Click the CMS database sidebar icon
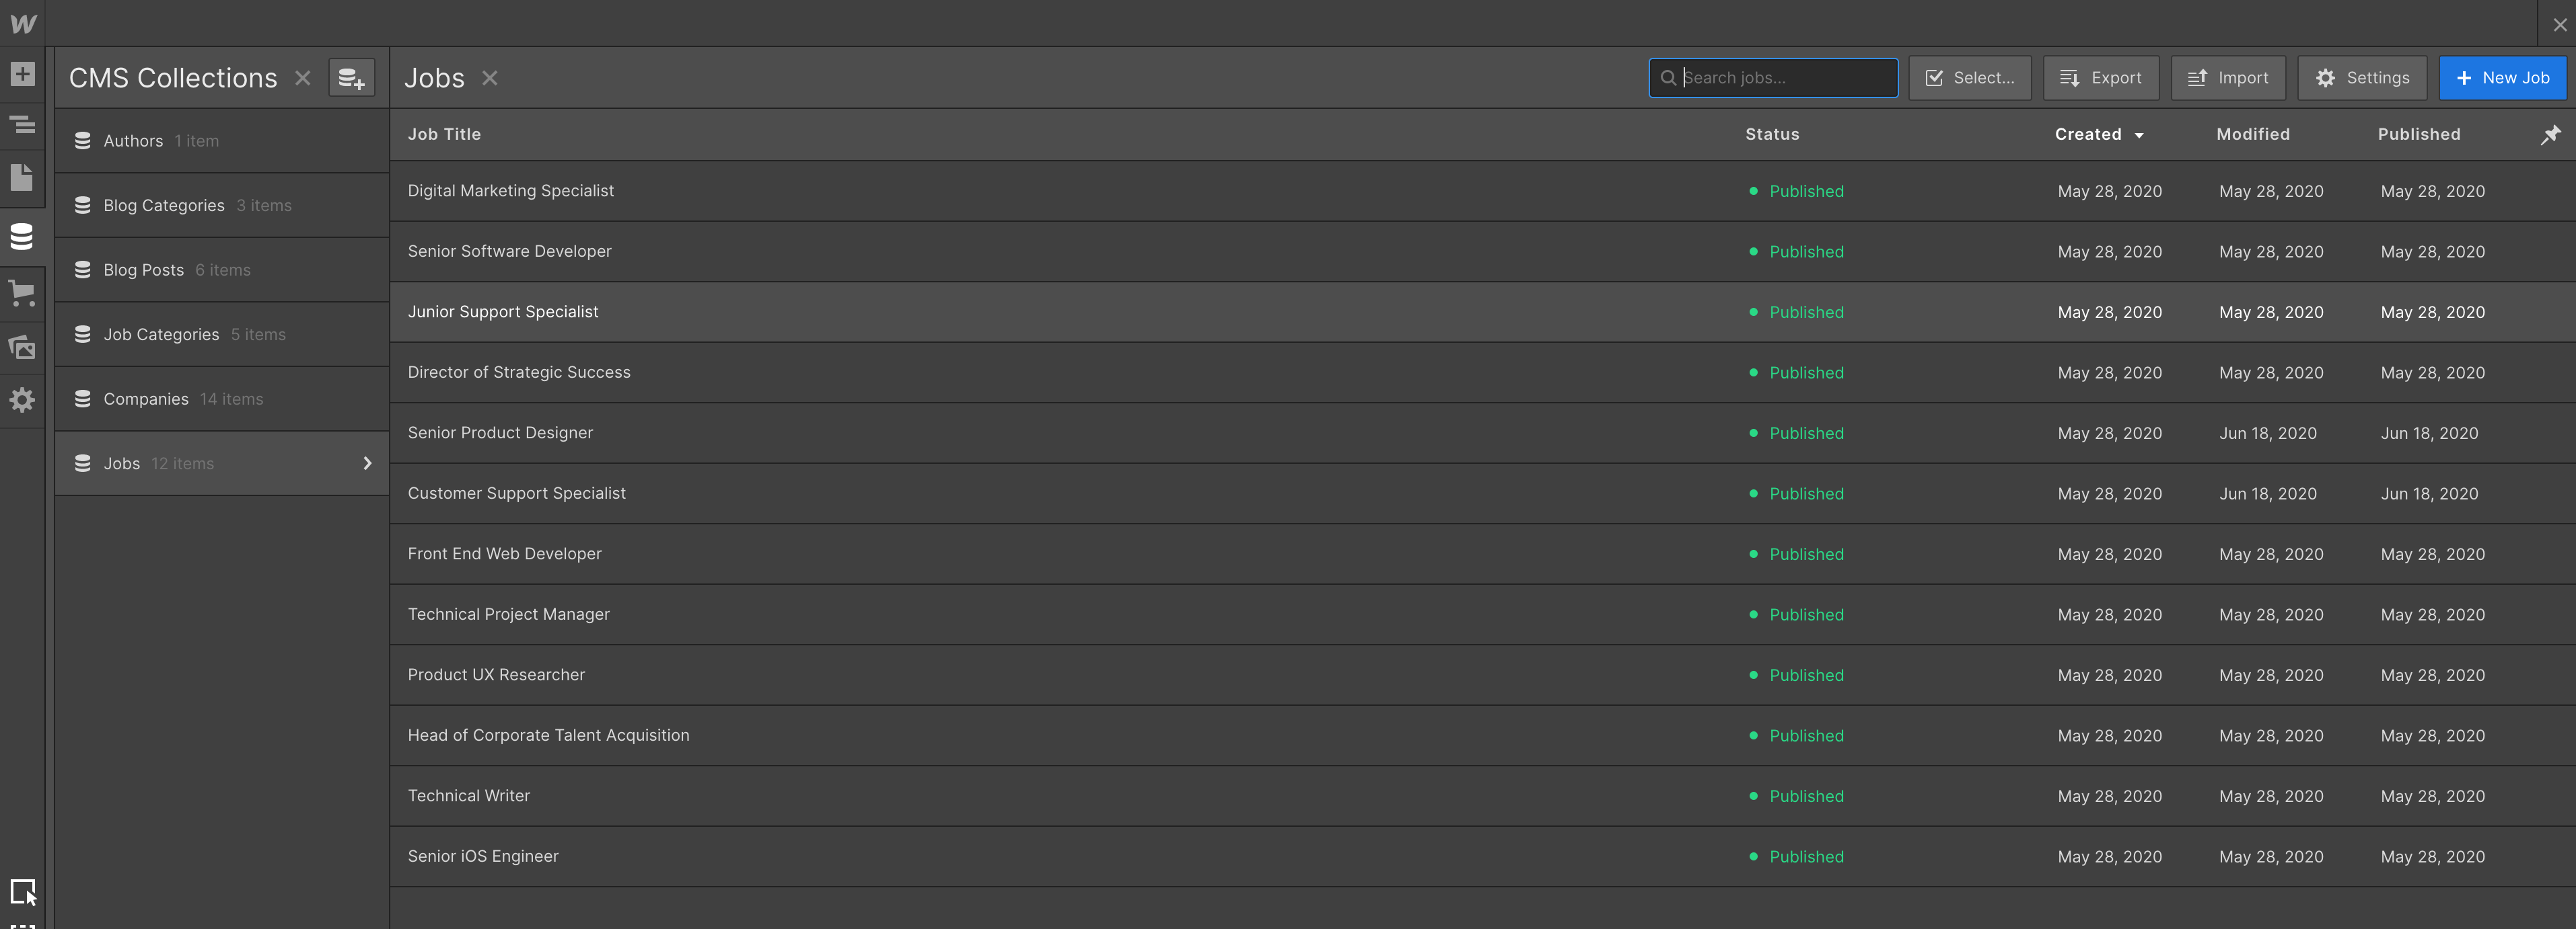The width and height of the screenshot is (2576, 929). click(22, 237)
